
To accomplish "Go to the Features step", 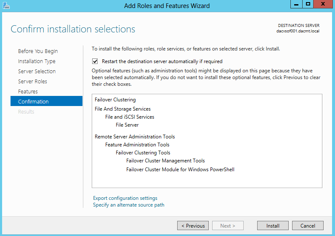I will (x=28, y=91).
